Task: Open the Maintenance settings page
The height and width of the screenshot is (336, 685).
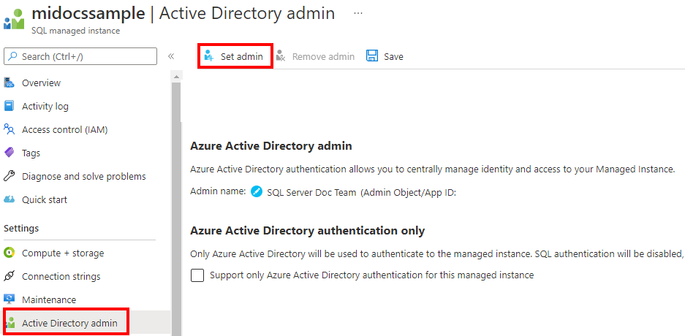Action: tap(49, 300)
